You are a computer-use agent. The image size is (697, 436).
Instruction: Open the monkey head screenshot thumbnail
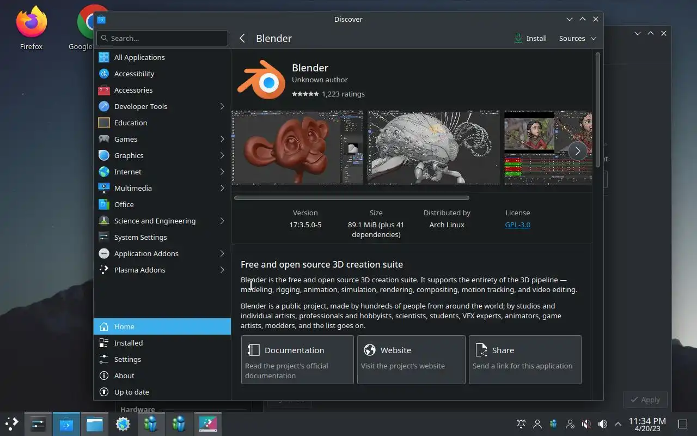pyautogui.click(x=297, y=148)
